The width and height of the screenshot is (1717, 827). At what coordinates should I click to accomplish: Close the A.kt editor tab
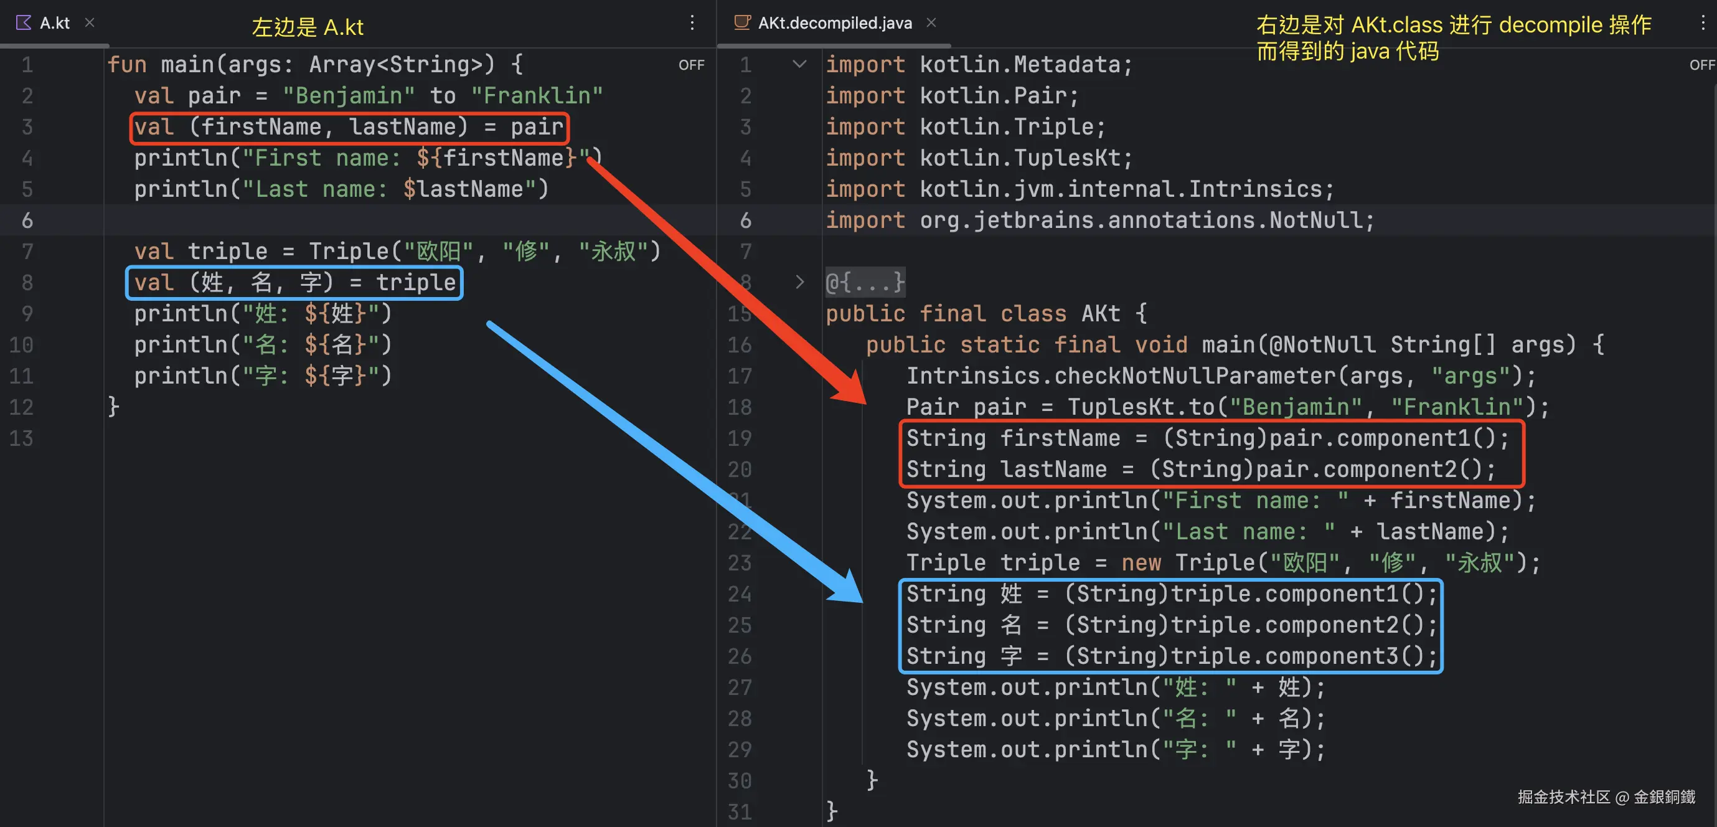click(x=89, y=22)
